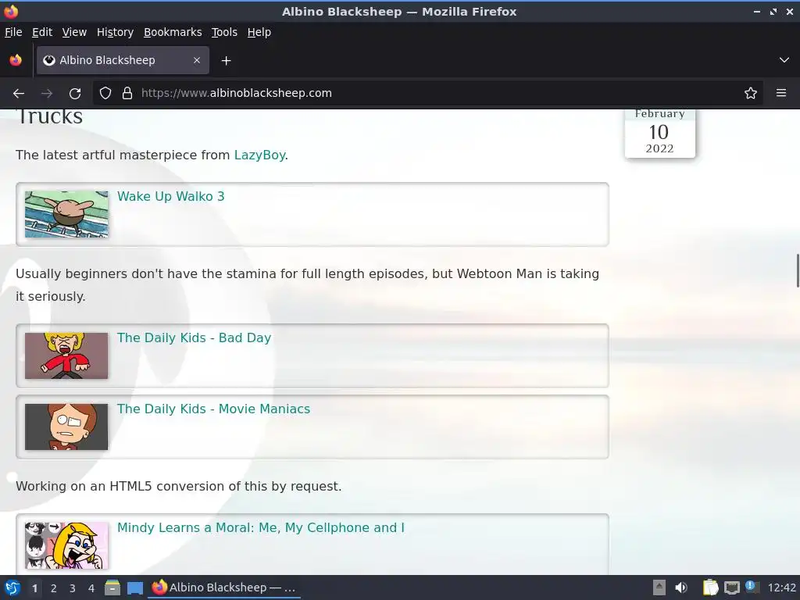Open the Wake Up Walko 3 link
The image size is (800, 600).
point(171,196)
